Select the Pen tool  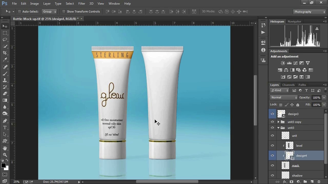[5, 121]
